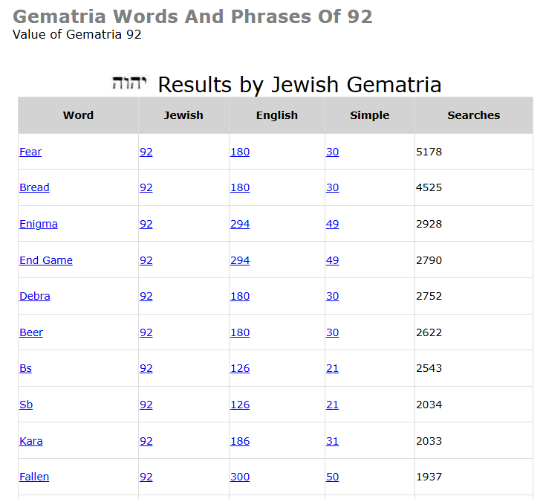The height and width of the screenshot is (499, 543).
Task: Open the Bread word link
Action: (x=34, y=187)
